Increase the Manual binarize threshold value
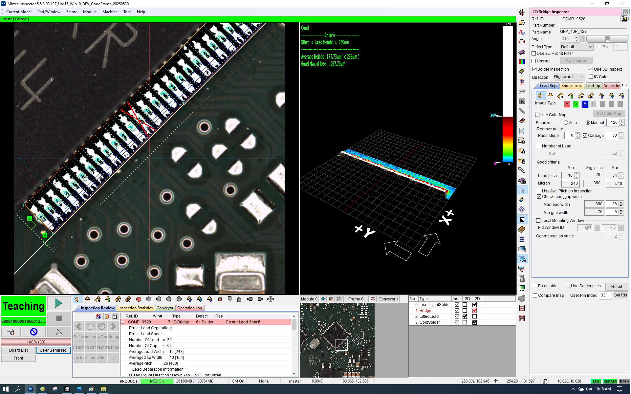Screen dimensions: 631x394 (622, 121)
